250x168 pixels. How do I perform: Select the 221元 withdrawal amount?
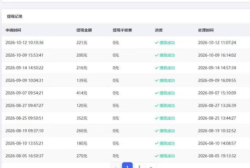pos(82,43)
